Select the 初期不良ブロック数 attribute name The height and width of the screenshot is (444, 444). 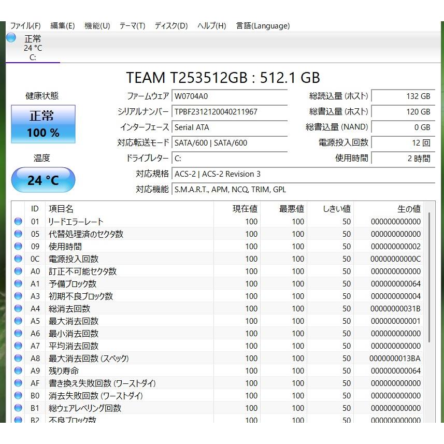(81, 296)
